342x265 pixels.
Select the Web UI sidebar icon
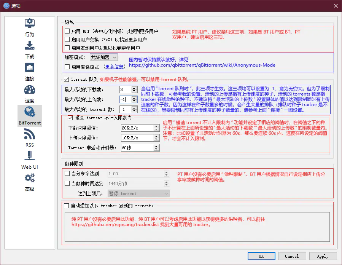click(30, 156)
